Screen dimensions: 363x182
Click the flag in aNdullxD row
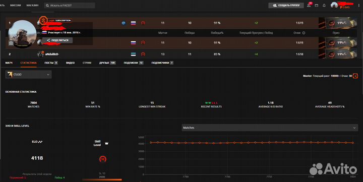pos(133,54)
